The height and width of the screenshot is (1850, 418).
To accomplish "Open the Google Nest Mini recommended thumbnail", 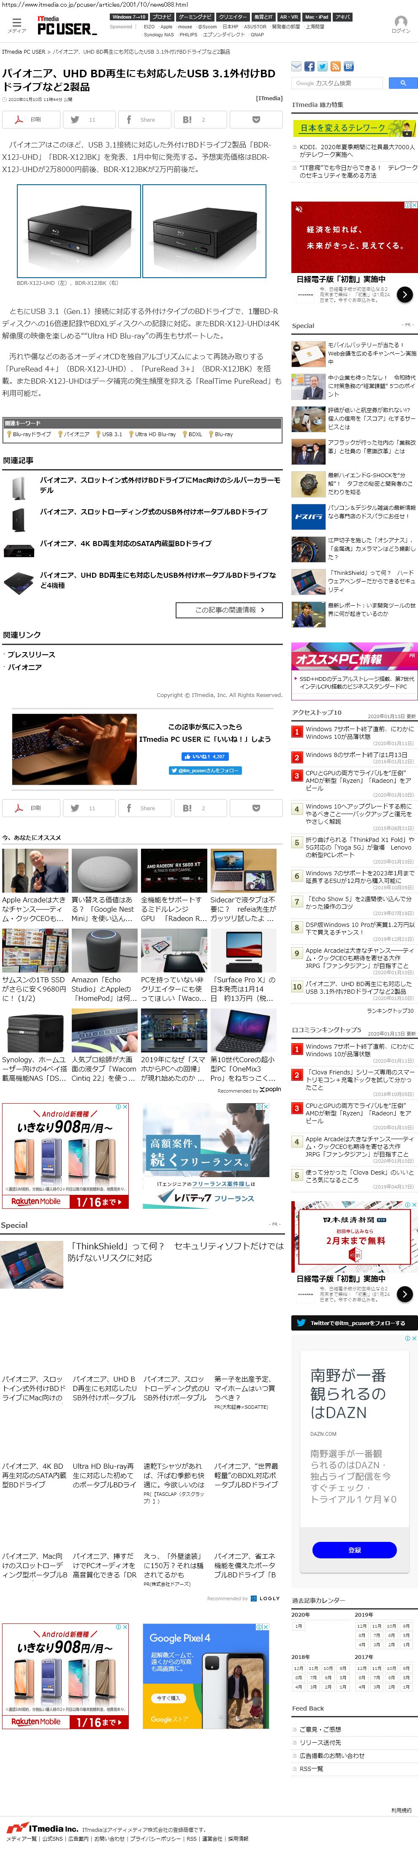I will click(x=105, y=870).
